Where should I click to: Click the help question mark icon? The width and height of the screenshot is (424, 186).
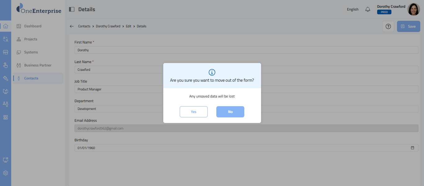(x=388, y=26)
